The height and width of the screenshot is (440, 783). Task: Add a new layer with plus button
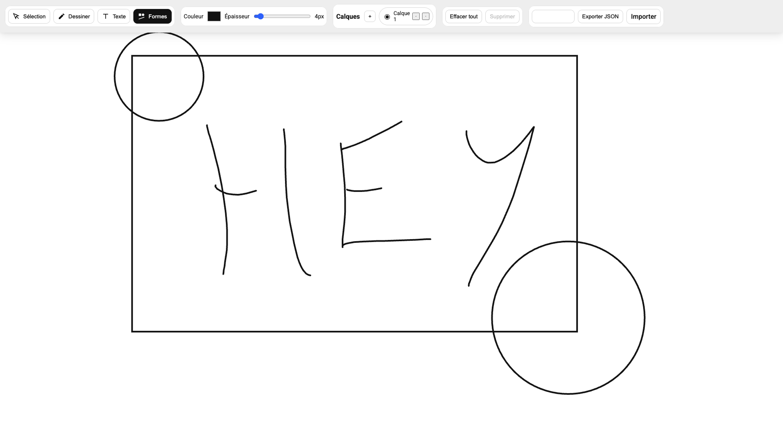point(370,16)
